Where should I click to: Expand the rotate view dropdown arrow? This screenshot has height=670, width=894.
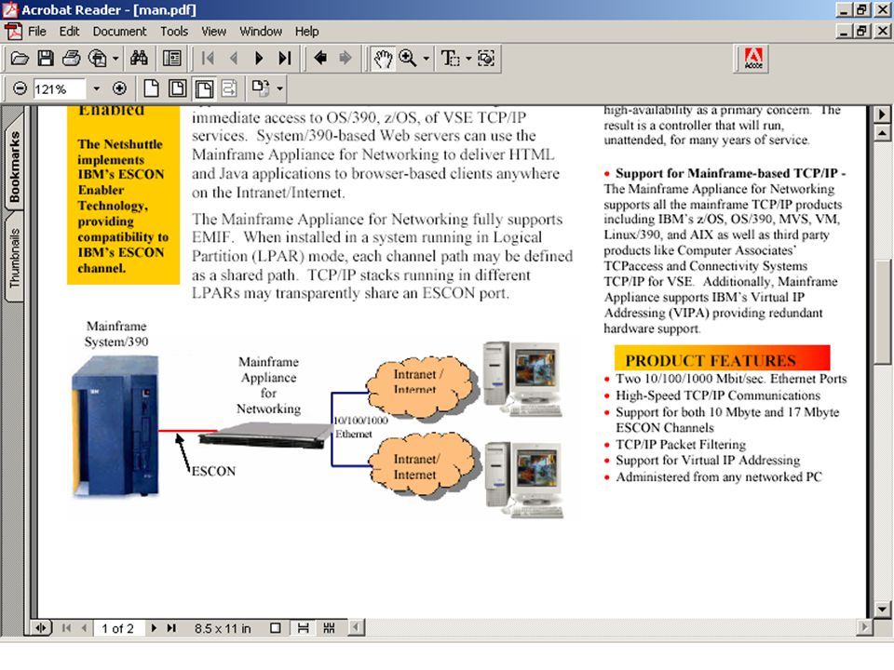click(x=279, y=88)
